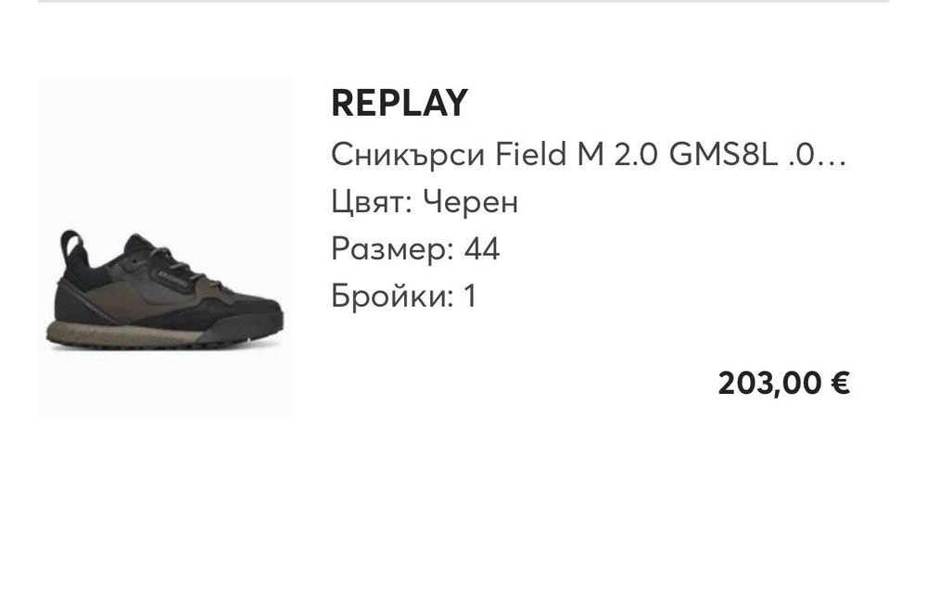
Task: Click the 203,00 price amount
Action: point(770,383)
